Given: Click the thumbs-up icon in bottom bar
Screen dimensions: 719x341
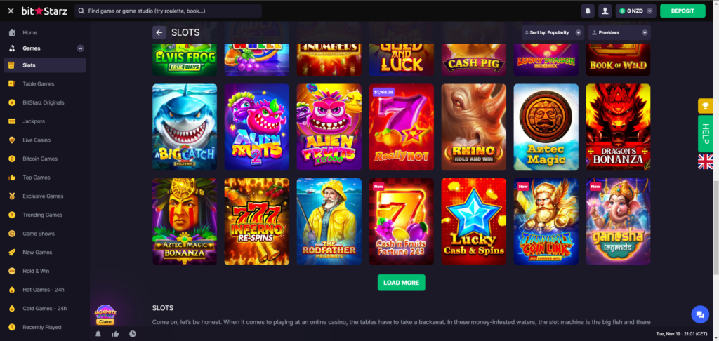Looking at the screenshot, I should [115, 334].
